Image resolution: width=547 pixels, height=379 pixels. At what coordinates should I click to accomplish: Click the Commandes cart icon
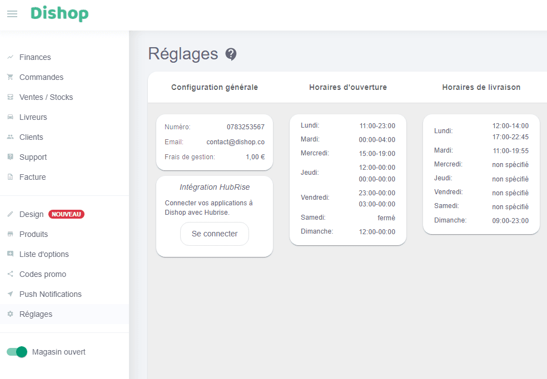[x=11, y=77]
